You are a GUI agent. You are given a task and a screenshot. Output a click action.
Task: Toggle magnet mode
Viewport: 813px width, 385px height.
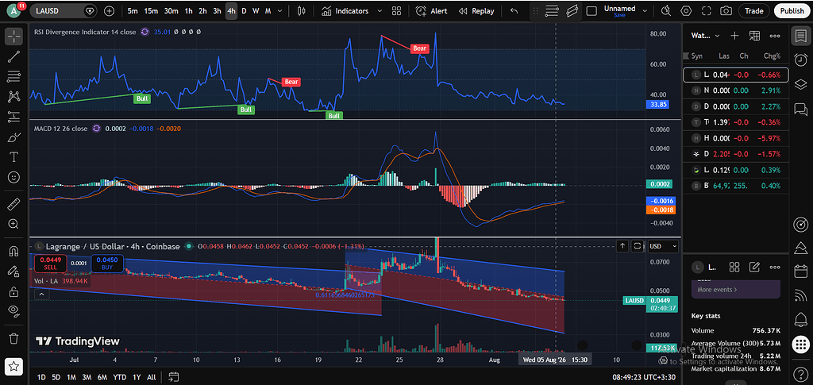coord(14,252)
